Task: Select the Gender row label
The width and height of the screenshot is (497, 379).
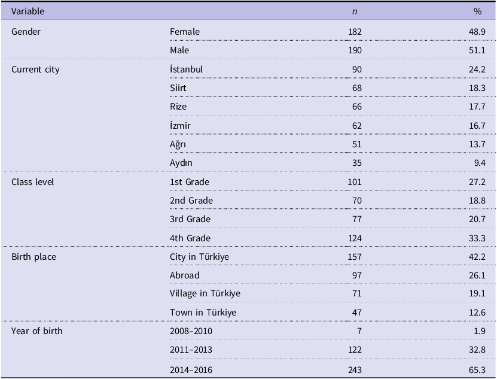Action: pos(26,32)
